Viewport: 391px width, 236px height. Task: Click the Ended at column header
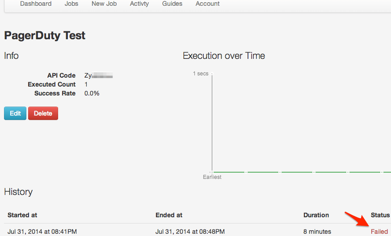point(169,215)
